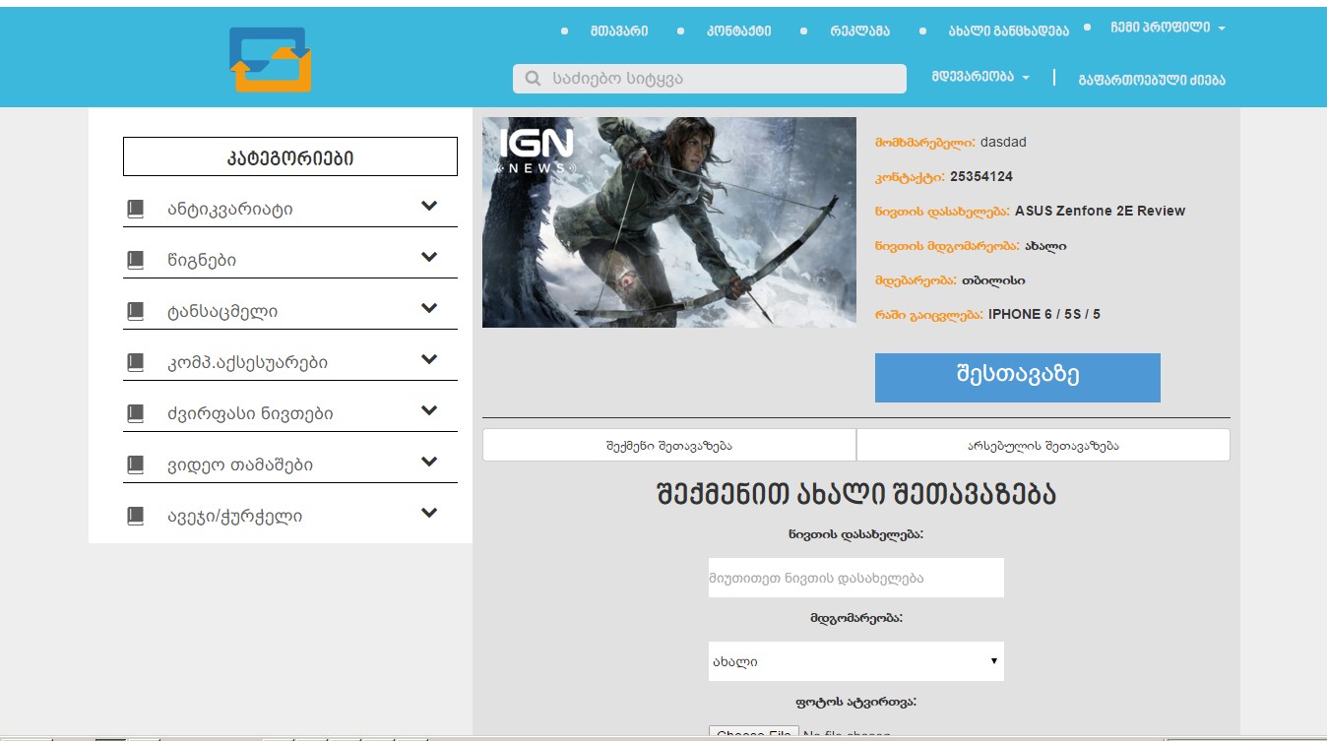
Task: Open გაფართოებული ძიება advanced search link
Action: tap(1152, 80)
